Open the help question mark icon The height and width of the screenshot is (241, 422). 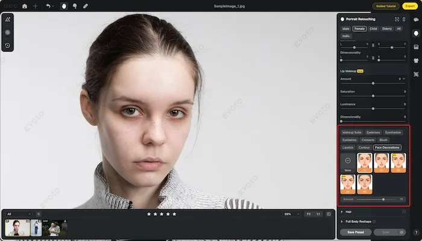pos(416,232)
